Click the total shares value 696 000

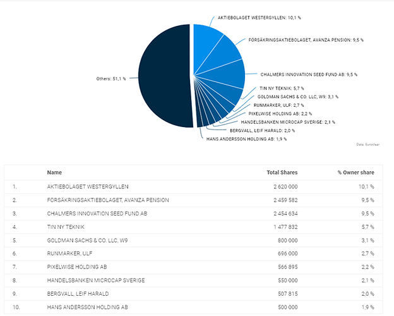[287, 253]
